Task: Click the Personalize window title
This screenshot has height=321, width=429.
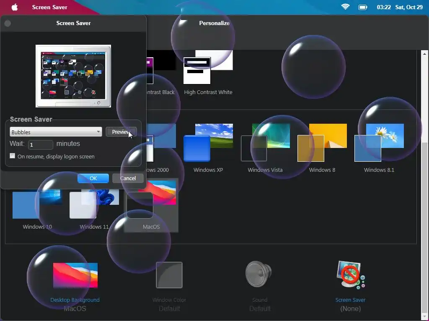Action: 214,23
